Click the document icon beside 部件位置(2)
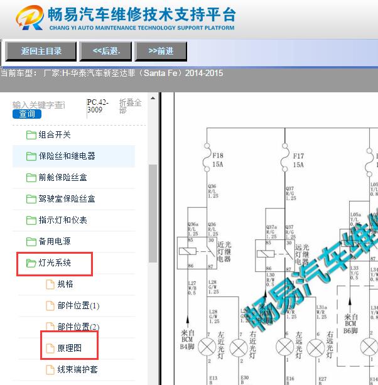This screenshot has height=385, width=378. coord(50,327)
